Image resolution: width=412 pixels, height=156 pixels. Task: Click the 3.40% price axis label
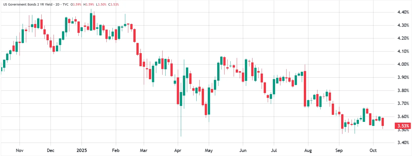(x=403, y=143)
